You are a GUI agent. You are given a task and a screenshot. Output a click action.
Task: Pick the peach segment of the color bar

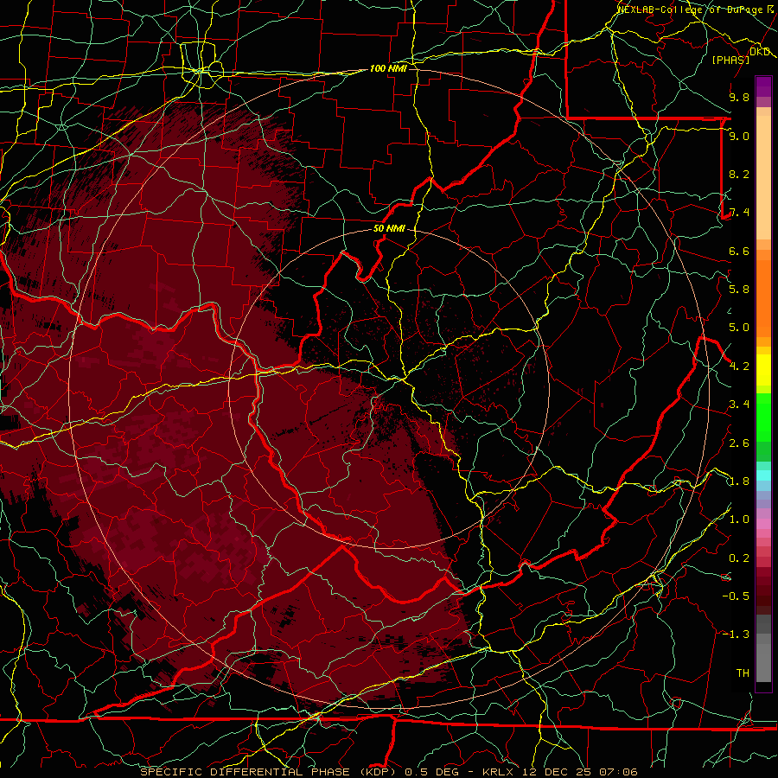coord(763,177)
